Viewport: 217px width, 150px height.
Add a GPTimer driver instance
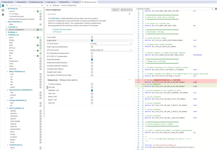[x=41, y=48]
